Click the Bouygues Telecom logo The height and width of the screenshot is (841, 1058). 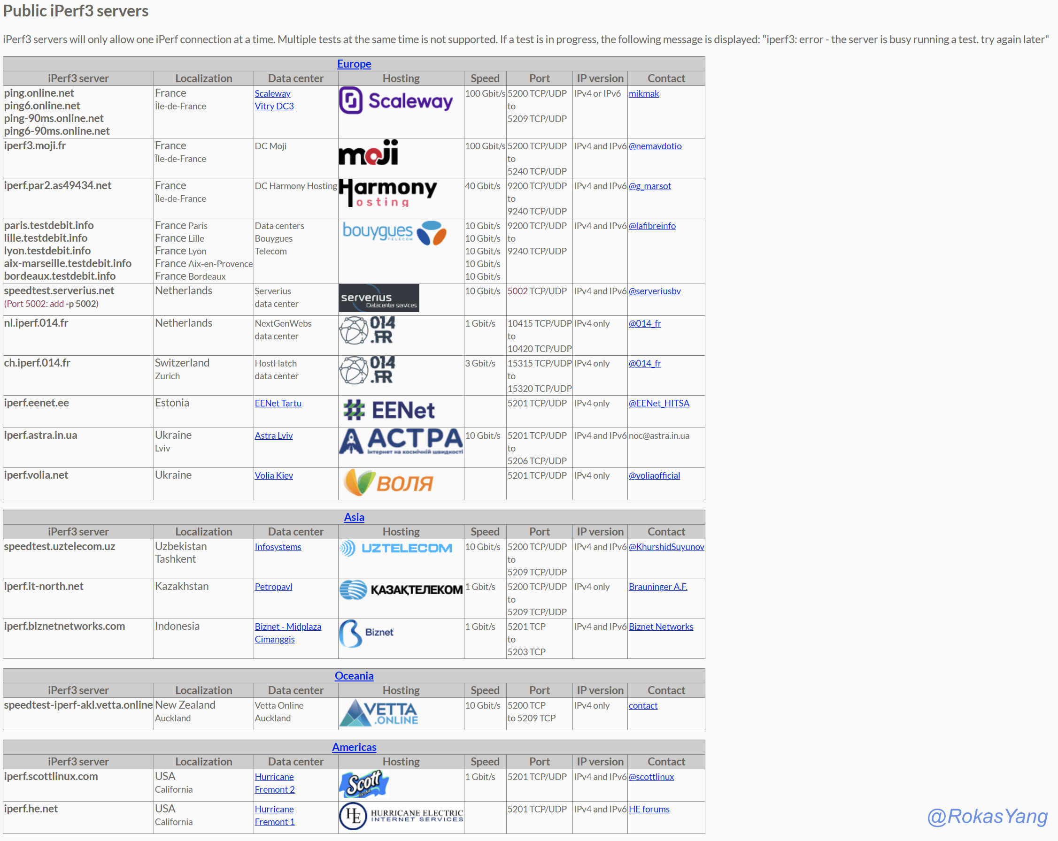[394, 232]
